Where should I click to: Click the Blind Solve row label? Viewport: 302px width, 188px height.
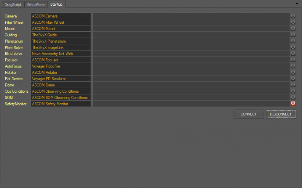coord(14,53)
